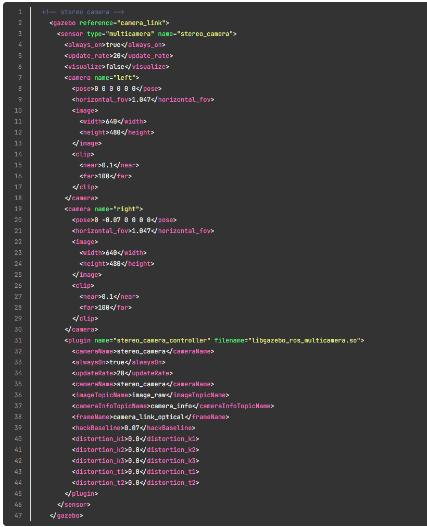The width and height of the screenshot is (427, 527).
Task: Place cursor on the opening always_on tag
Action: (85, 45)
